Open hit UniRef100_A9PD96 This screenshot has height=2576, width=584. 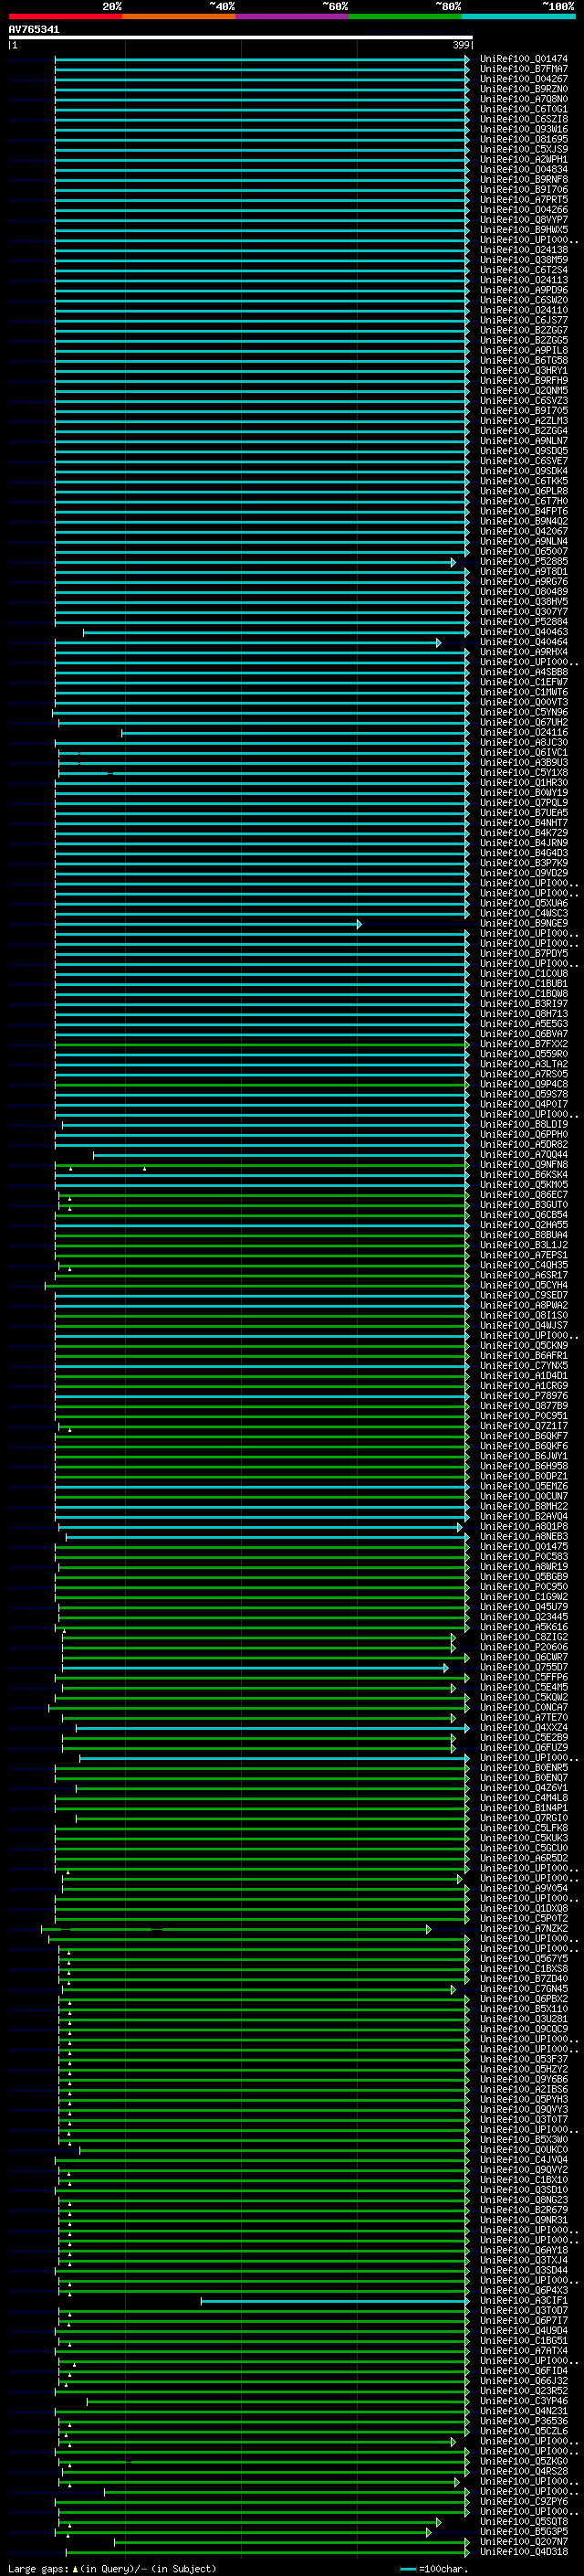tap(524, 291)
